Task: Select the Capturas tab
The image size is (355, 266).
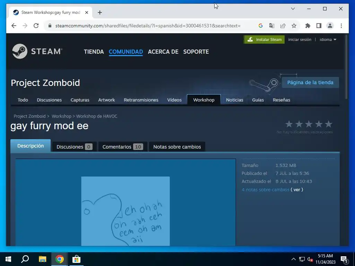Action: [x=80, y=100]
